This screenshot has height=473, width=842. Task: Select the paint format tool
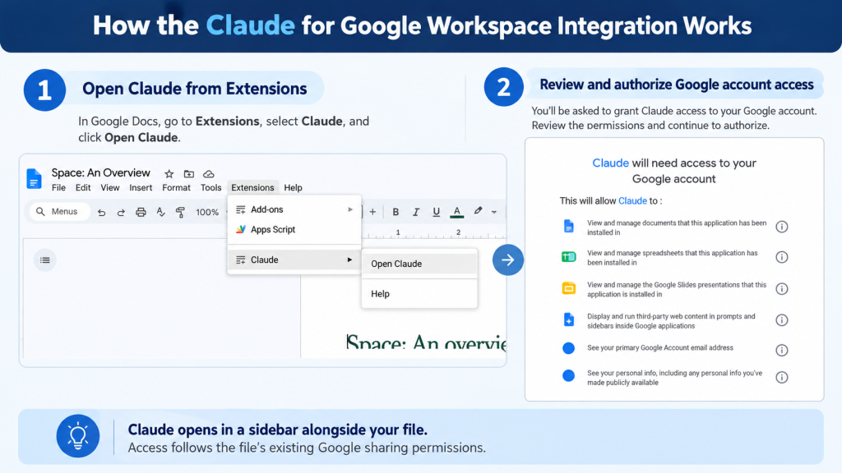(180, 213)
